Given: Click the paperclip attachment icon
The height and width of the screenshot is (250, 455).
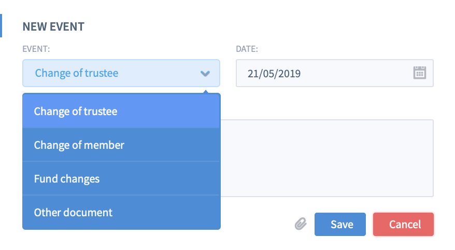Looking at the screenshot, I should coord(301,224).
